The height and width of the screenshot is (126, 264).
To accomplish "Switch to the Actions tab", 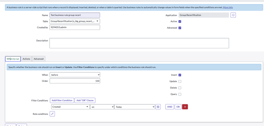I will click(26, 59).
